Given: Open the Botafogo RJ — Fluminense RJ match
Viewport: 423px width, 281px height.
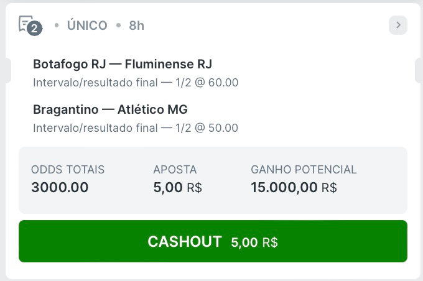Looking at the screenshot, I should pos(123,64).
